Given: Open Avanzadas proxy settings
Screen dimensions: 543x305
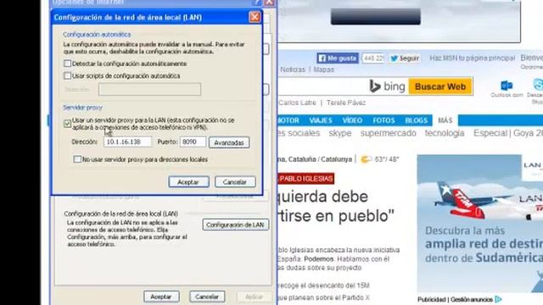Looking at the screenshot, I should point(229,142).
